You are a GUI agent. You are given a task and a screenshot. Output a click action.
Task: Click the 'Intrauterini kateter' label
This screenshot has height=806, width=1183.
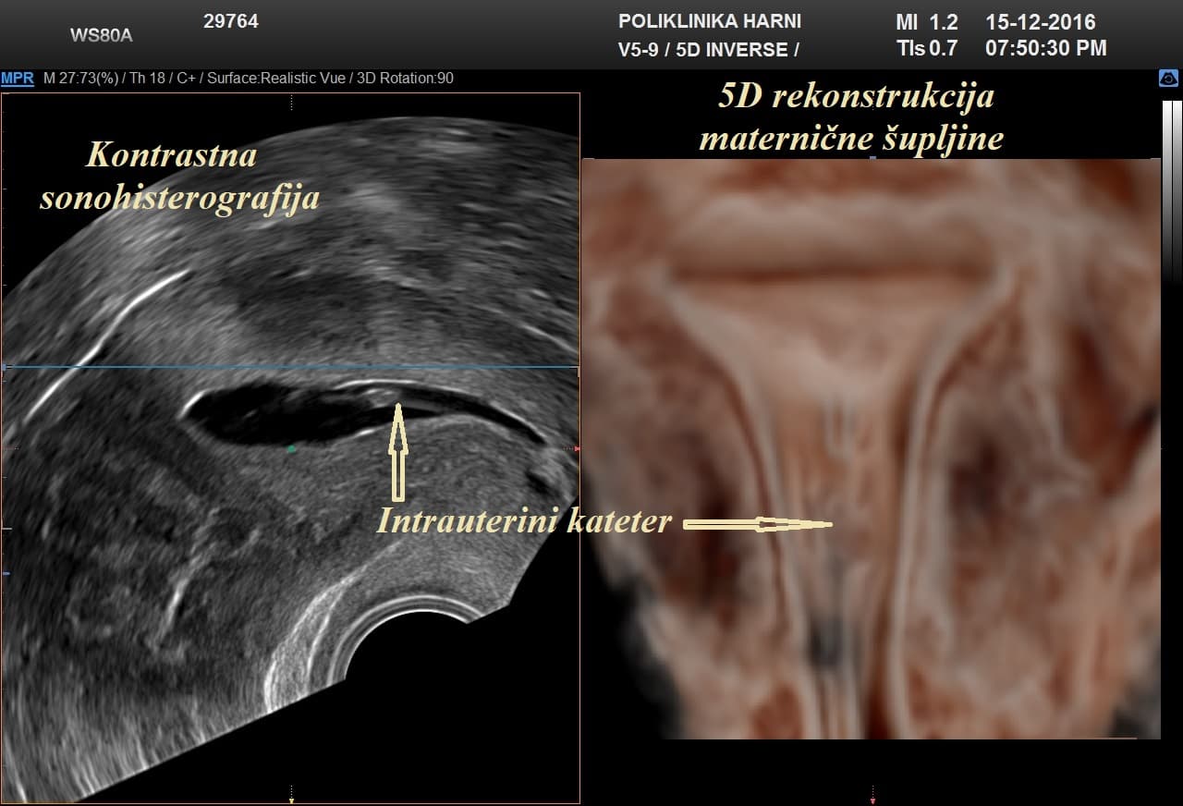tap(523, 521)
